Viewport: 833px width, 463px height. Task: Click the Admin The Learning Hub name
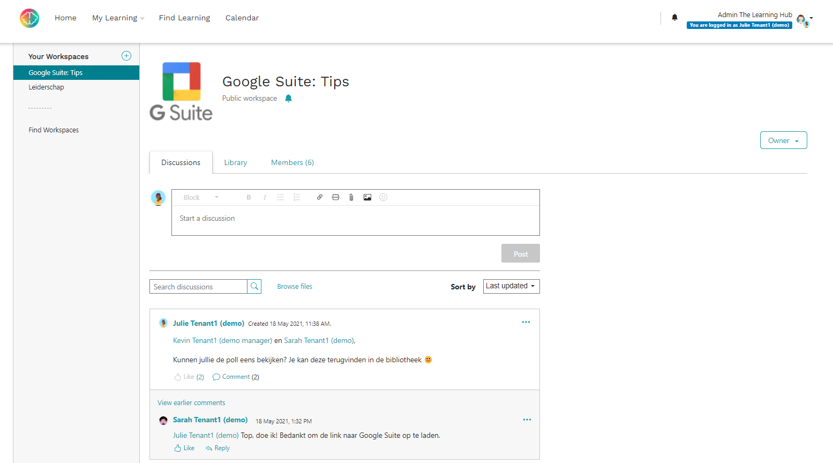(755, 14)
